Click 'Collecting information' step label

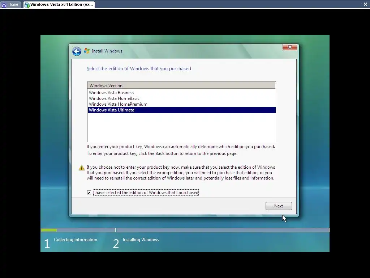tap(76, 240)
